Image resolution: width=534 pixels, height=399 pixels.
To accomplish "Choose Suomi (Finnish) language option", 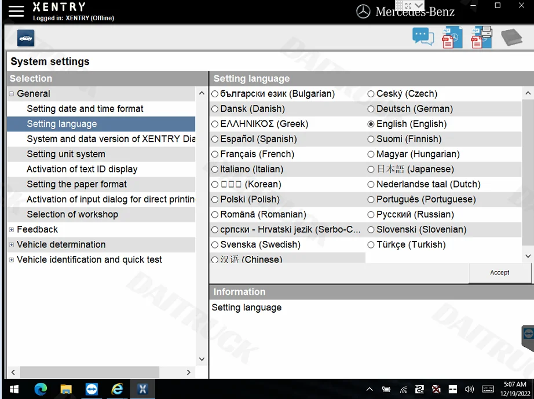I will click(x=371, y=139).
